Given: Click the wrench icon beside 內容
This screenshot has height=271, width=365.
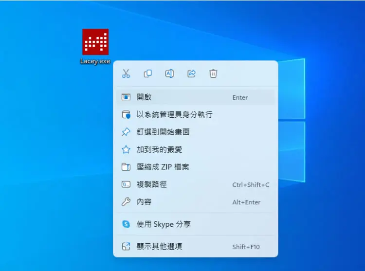Looking at the screenshot, I should click(126, 202).
